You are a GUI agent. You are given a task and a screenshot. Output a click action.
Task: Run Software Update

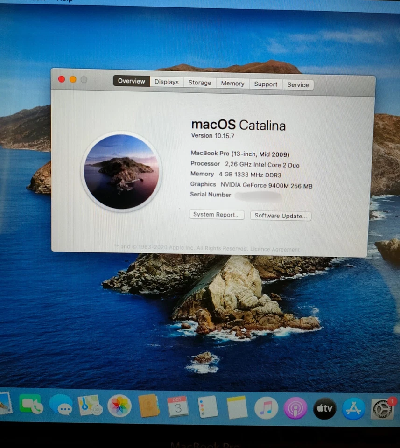[x=281, y=216]
